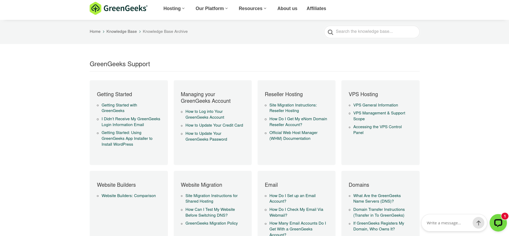Go to Home breadcrumb
This screenshot has height=236, width=509.
[95, 32]
